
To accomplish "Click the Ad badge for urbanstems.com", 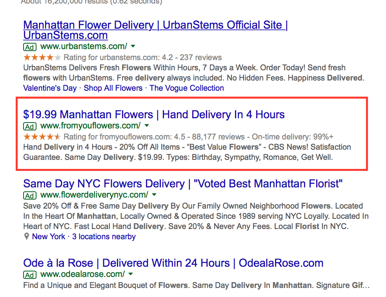I will click(30, 47).
